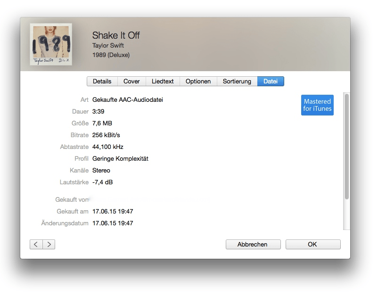Click the Dauer value 3:39

98,112
